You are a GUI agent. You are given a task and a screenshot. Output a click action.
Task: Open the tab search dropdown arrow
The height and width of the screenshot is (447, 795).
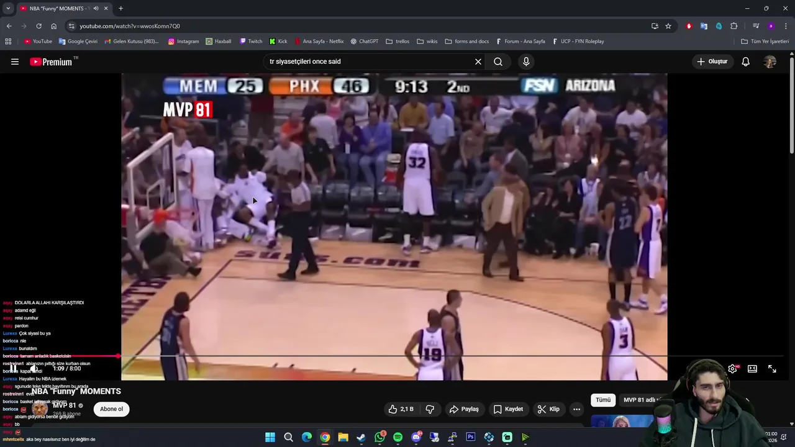click(x=8, y=8)
